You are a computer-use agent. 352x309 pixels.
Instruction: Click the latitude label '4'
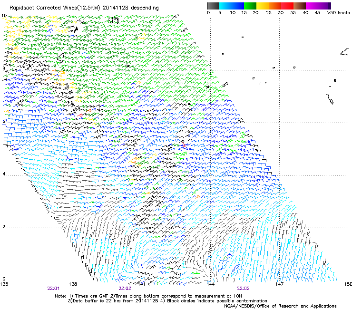(4, 174)
